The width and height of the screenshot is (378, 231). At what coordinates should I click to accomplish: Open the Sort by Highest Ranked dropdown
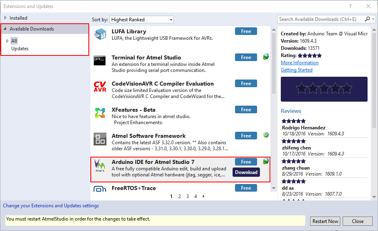[x=142, y=20]
